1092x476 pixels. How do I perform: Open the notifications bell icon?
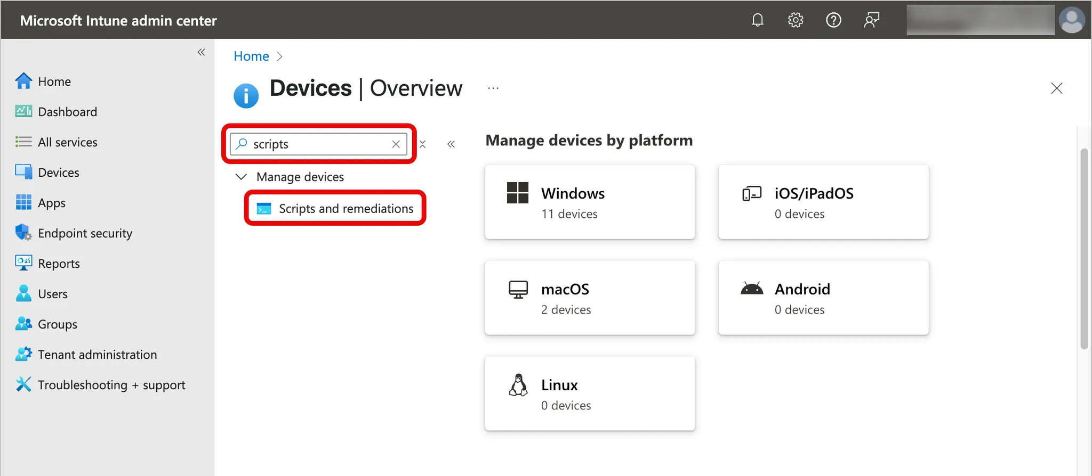[757, 20]
